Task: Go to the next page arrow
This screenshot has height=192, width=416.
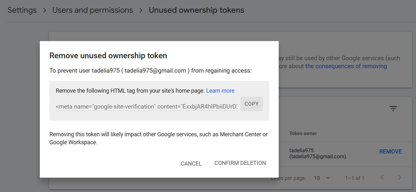Action: coord(400,178)
